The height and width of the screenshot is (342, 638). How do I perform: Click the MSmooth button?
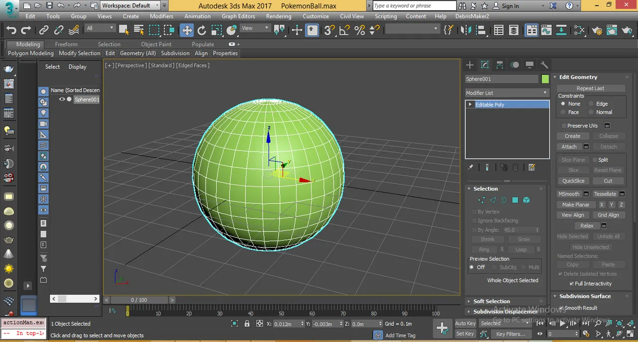(569, 194)
